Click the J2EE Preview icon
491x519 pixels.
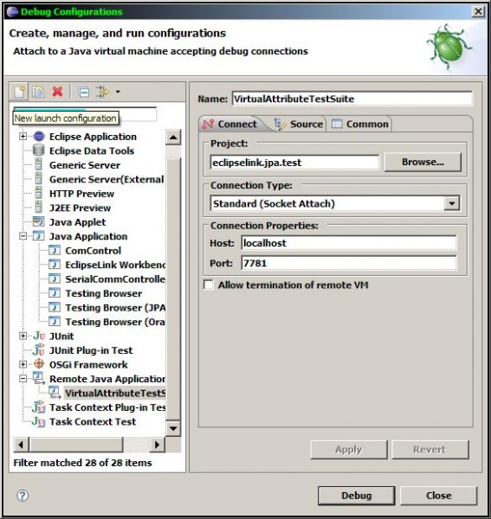pyautogui.click(x=39, y=208)
